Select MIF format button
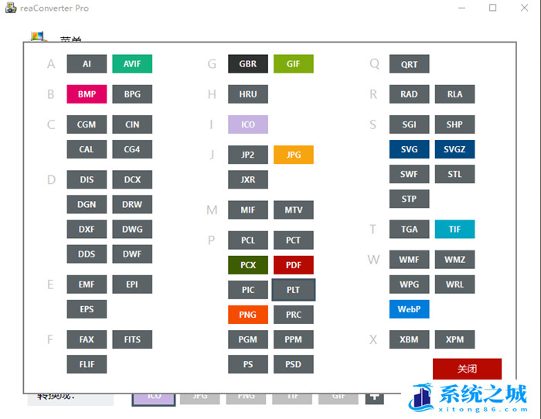This screenshot has width=541, height=419. coord(248,210)
